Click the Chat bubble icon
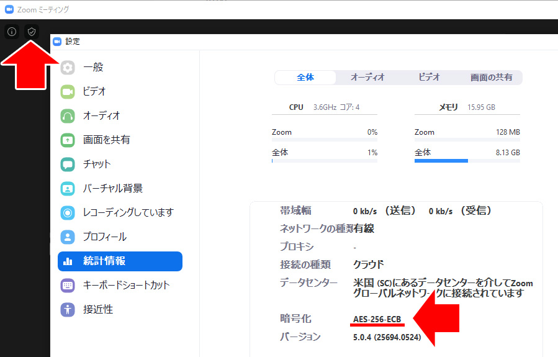The width and height of the screenshot is (558, 357). tap(68, 165)
